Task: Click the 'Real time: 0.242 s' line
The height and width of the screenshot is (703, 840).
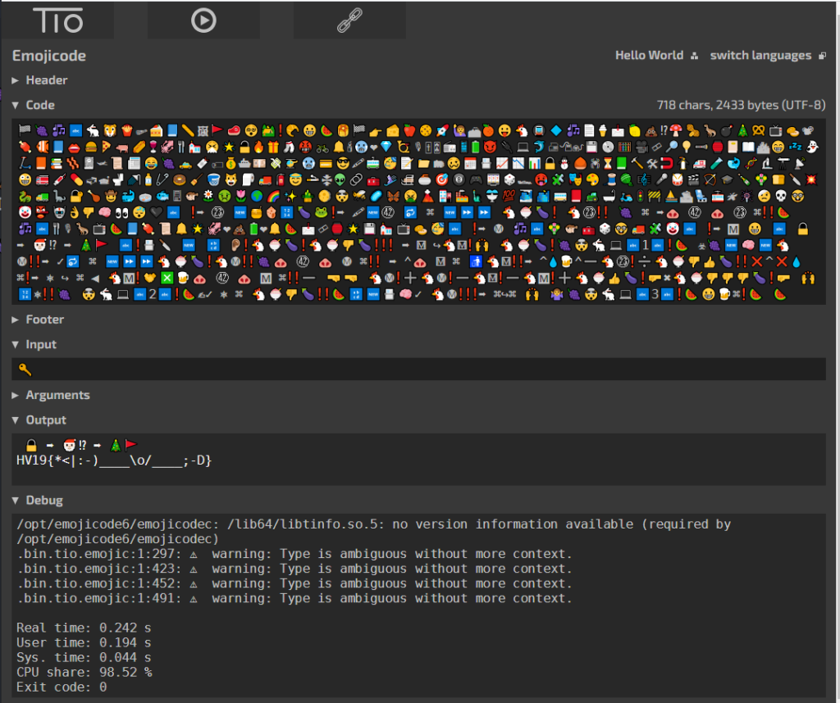Action: 84,628
